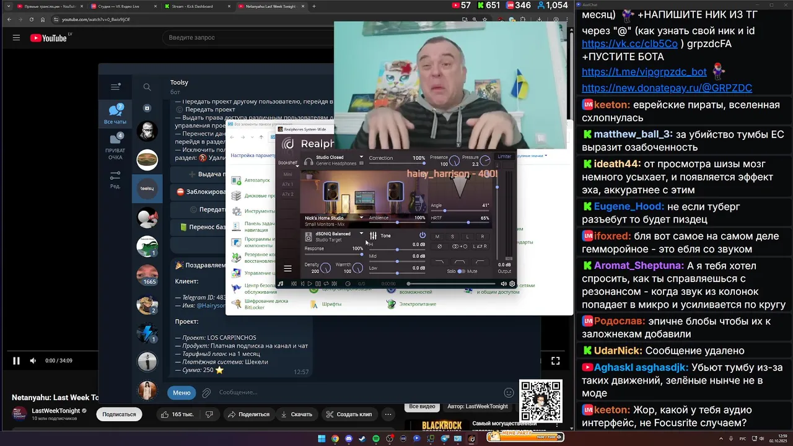Select the A7x 1 speaker preset
This screenshot has height=446, width=793.
287,185
